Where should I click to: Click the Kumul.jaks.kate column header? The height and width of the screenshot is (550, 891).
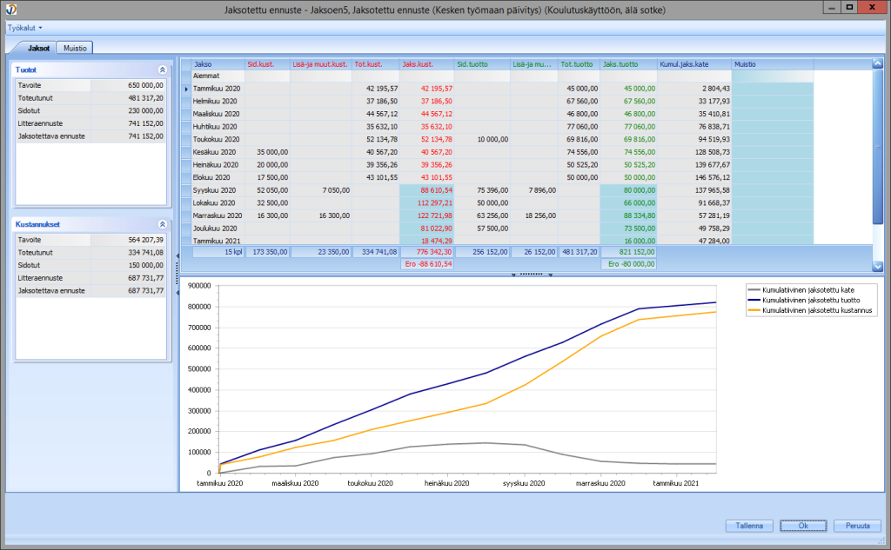click(x=693, y=64)
